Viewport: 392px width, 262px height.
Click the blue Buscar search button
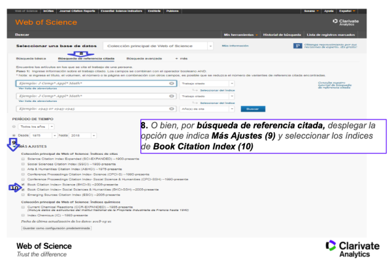(x=253, y=109)
